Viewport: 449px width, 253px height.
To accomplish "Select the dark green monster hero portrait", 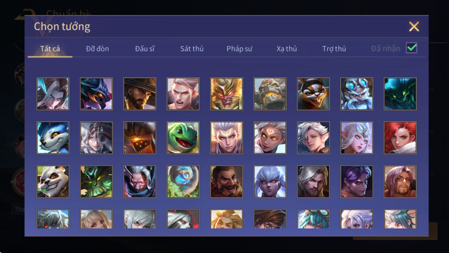I will coord(400,94).
